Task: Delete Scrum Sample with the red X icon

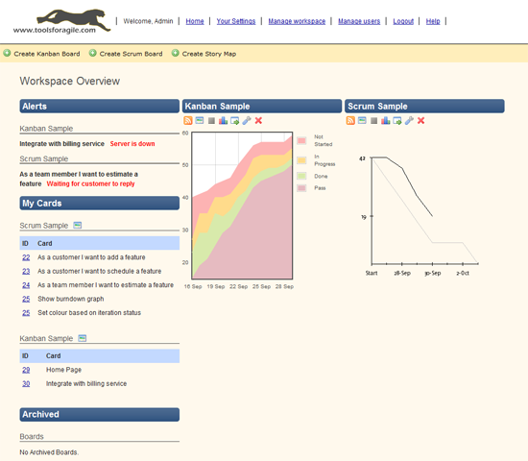Action: (x=420, y=121)
